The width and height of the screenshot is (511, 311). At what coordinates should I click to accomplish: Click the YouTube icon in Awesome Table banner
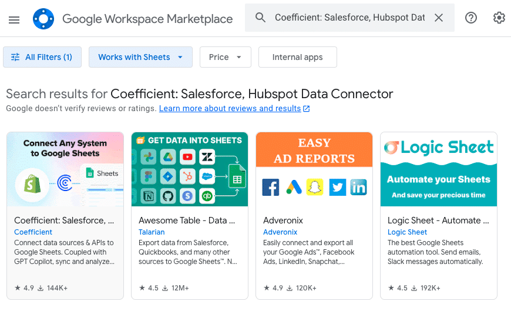pyautogui.click(x=187, y=158)
